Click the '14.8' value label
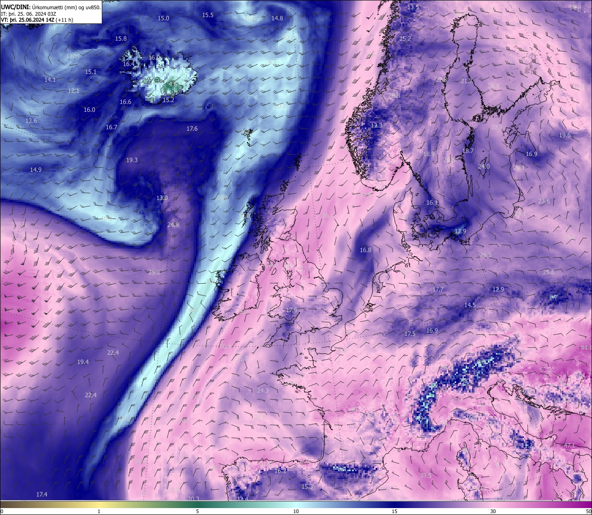Screen dimensions: 592x515 277,18
